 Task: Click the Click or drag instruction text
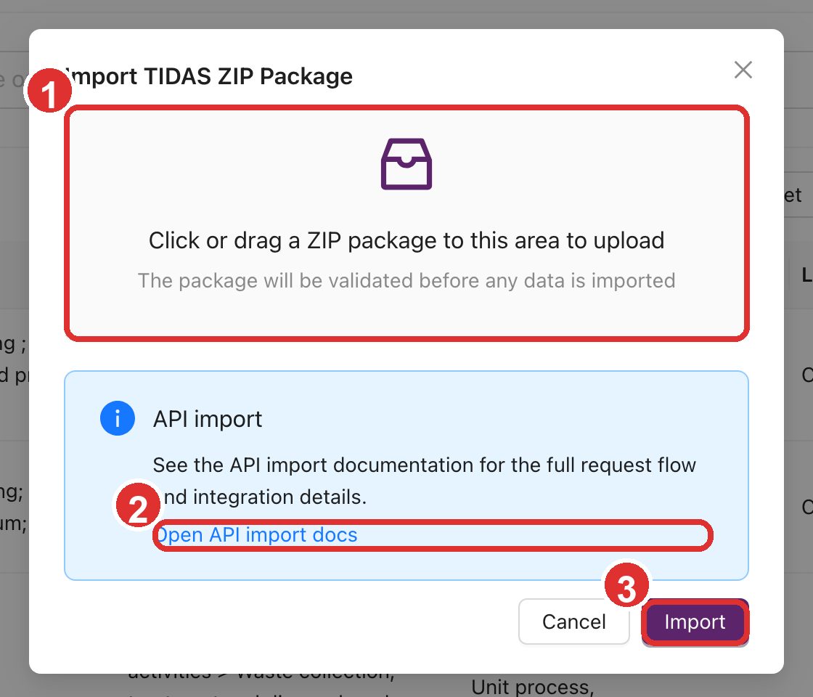coord(406,240)
